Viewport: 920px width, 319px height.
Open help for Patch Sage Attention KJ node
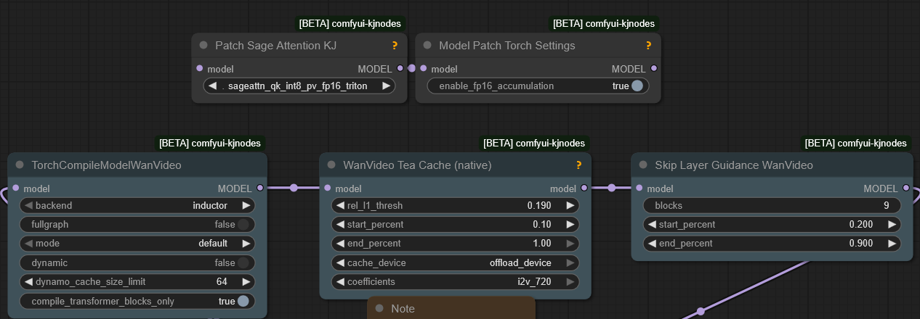tap(395, 46)
